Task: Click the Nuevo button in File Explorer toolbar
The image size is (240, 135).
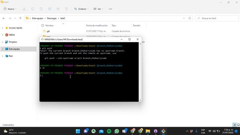Action: click(10, 9)
